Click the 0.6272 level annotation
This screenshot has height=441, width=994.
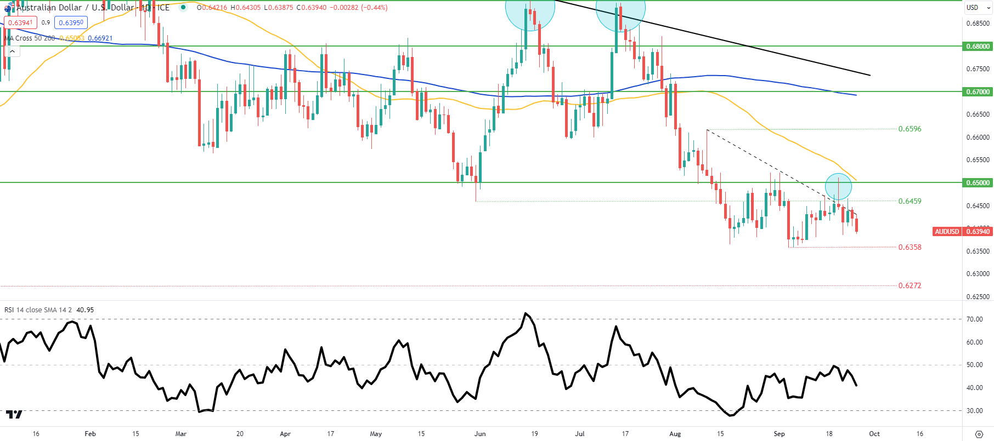point(910,285)
